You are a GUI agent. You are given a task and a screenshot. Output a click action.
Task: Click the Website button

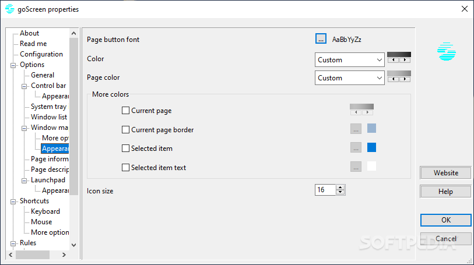click(445, 172)
